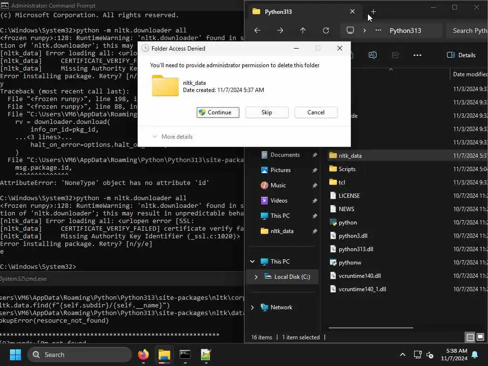The height and width of the screenshot is (366, 488).
Task: Switch to details list view layout
Action: [x=470, y=337]
